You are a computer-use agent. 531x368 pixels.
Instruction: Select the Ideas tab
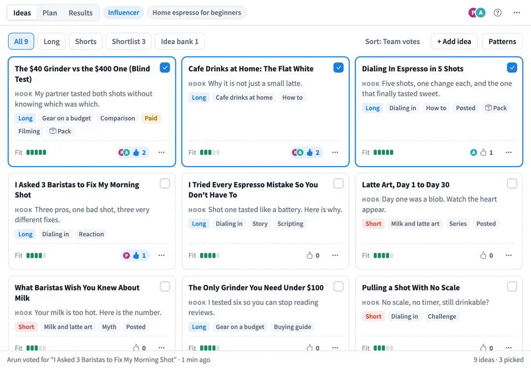(x=22, y=13)
